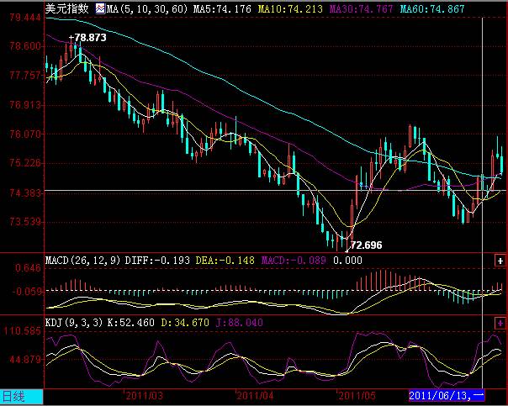Click the 73.539 price axis label
This screenshot has width=508, height=406.
(x=25, y=222)
